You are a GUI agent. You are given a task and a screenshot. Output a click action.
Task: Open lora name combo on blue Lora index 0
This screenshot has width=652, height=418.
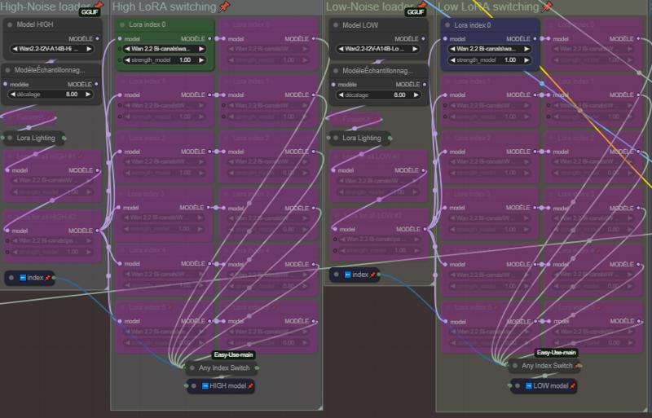coord(490,49)
